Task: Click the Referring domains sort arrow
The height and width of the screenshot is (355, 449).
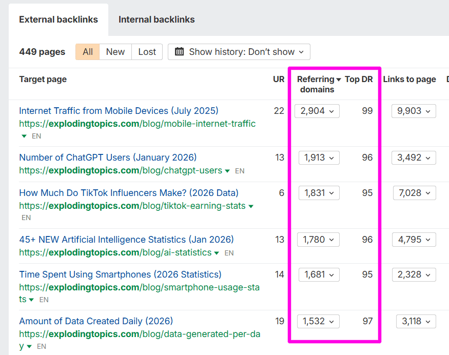Action: click(339, 80)
